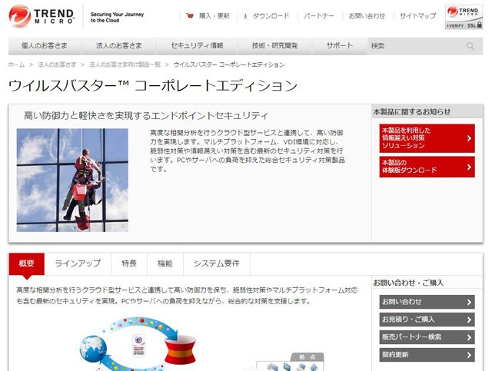This screenshot has width=492, height=371.
Task: Click お問い合わせ gray sidebar button
Action: point(427,302)
